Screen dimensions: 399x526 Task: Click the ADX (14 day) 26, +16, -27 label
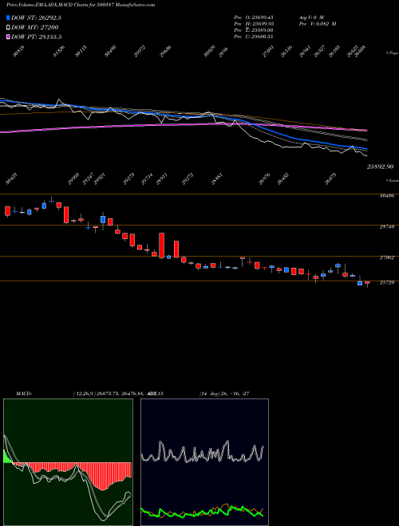(224, 394)
